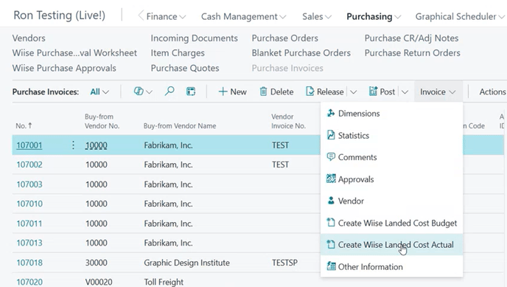Open the All views filter dropdown

coord(99,92)
